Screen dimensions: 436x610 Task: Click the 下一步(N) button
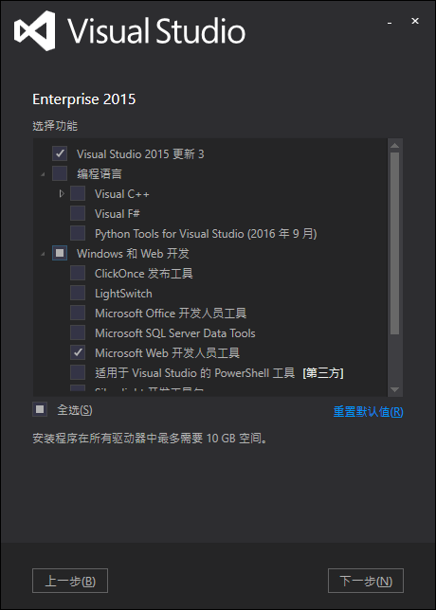[x=366, y=581]
